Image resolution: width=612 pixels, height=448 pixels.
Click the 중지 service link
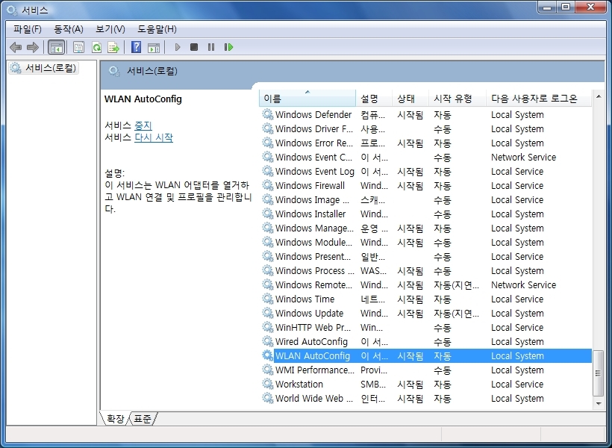tap(143, 125)
